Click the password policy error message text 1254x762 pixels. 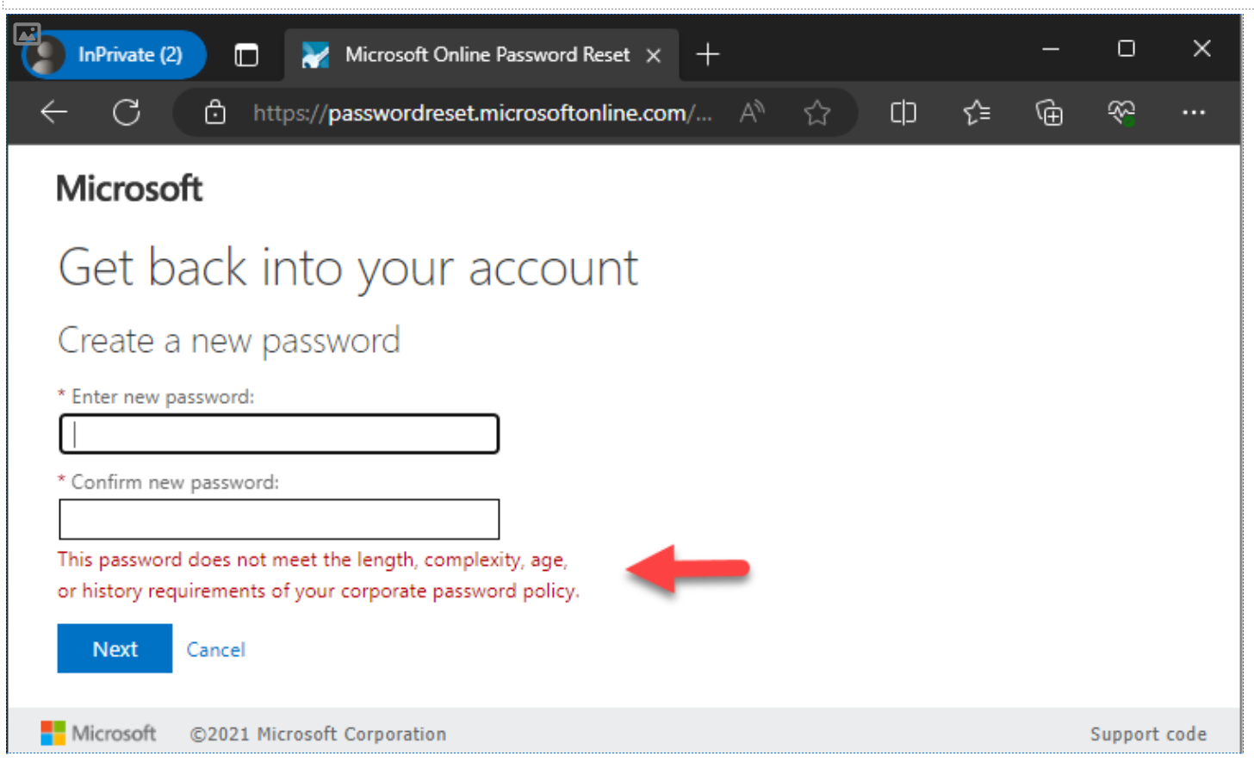(x=318, y=575)
